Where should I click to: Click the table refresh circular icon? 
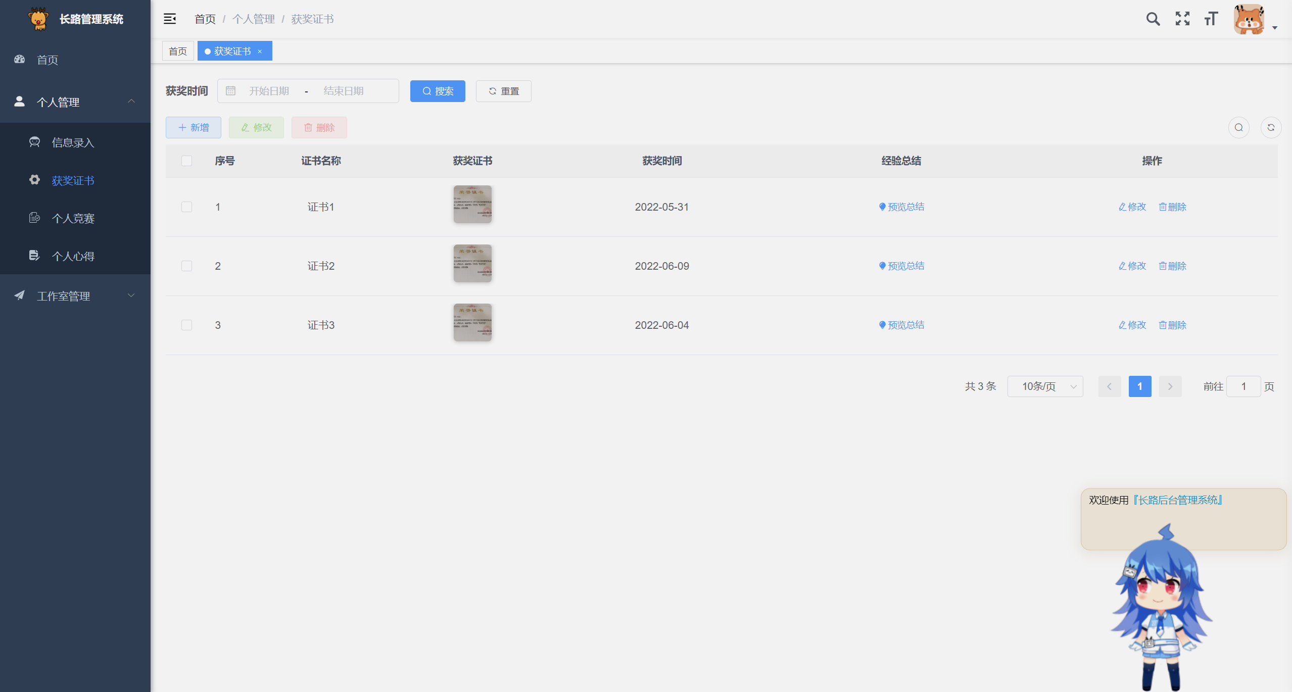(1271, 127)
